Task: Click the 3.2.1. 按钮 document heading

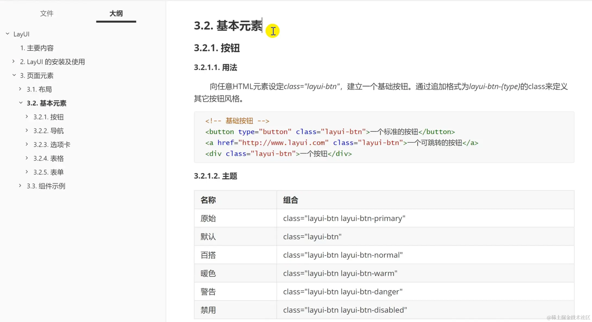Action: pyautogui.click(x=217, y=48)
